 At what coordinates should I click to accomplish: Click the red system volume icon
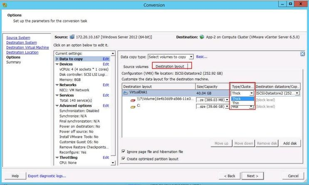(133, 100)
